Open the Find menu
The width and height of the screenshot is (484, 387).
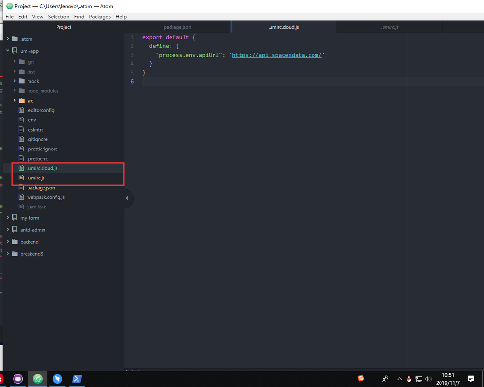tap(79, 17)
